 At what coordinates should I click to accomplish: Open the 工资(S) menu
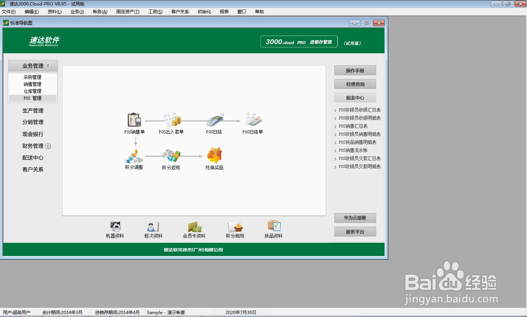pos(155,12)
